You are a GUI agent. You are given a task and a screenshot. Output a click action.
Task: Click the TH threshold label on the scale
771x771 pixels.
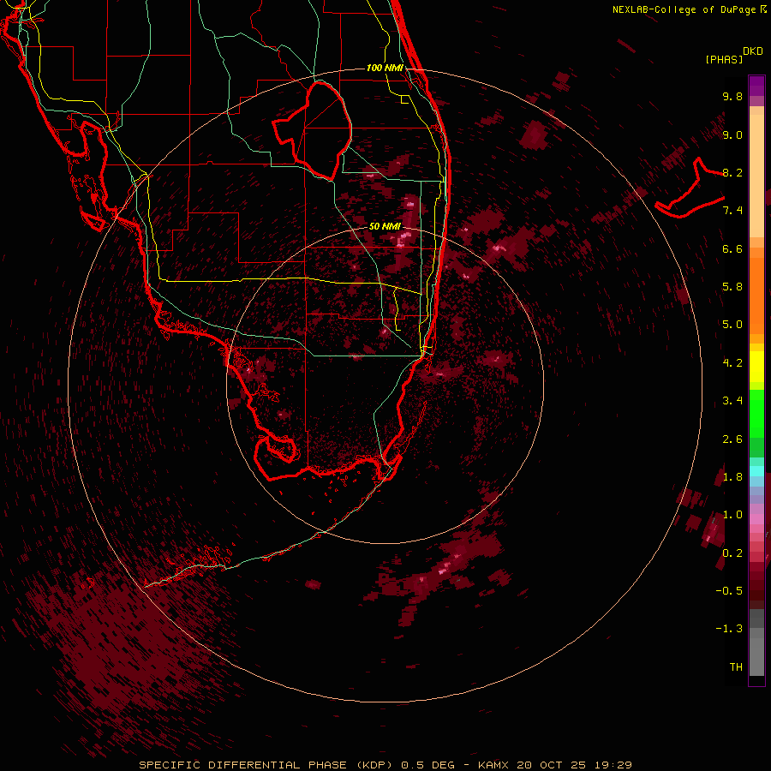coord(736,667)
